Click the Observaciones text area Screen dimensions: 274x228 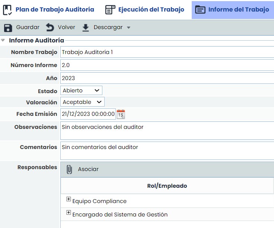pyautogui.click(x=167, y=131)
